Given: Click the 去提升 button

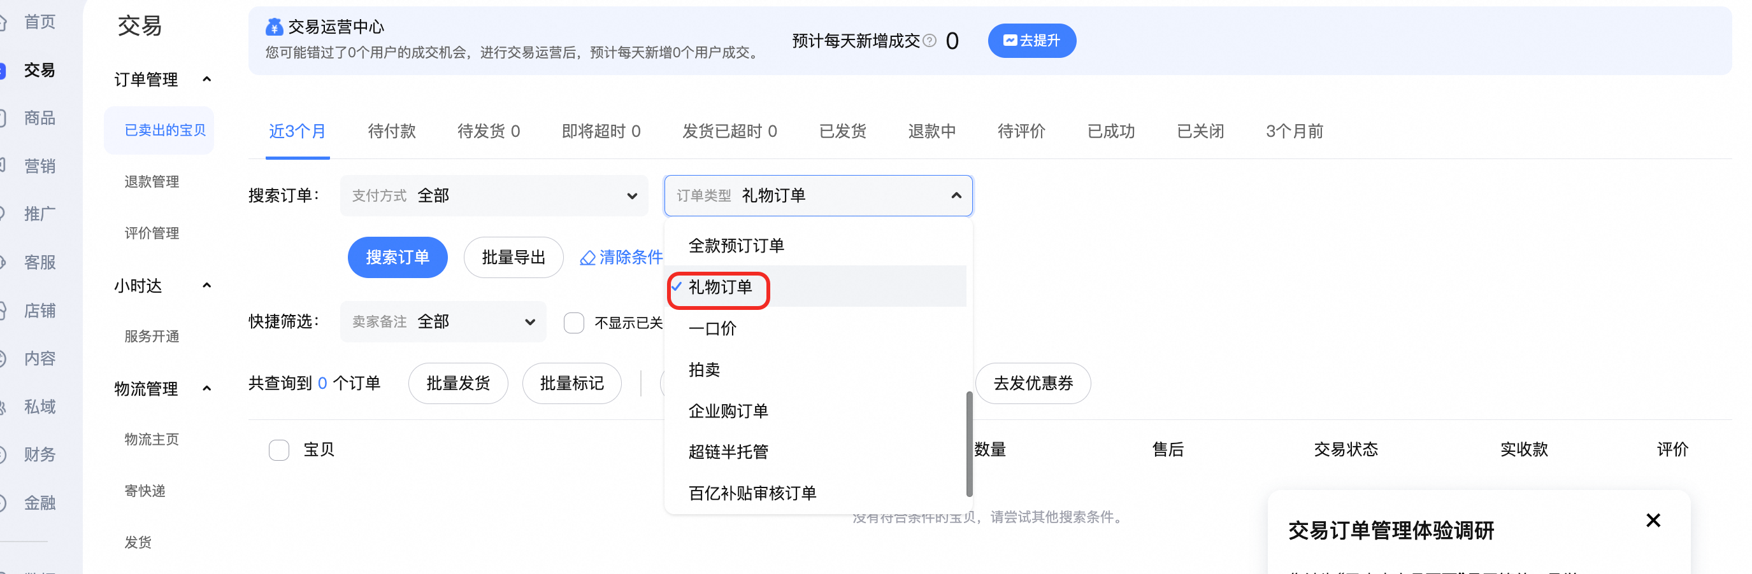Looking at the screenshot, I should (1031, 41).
